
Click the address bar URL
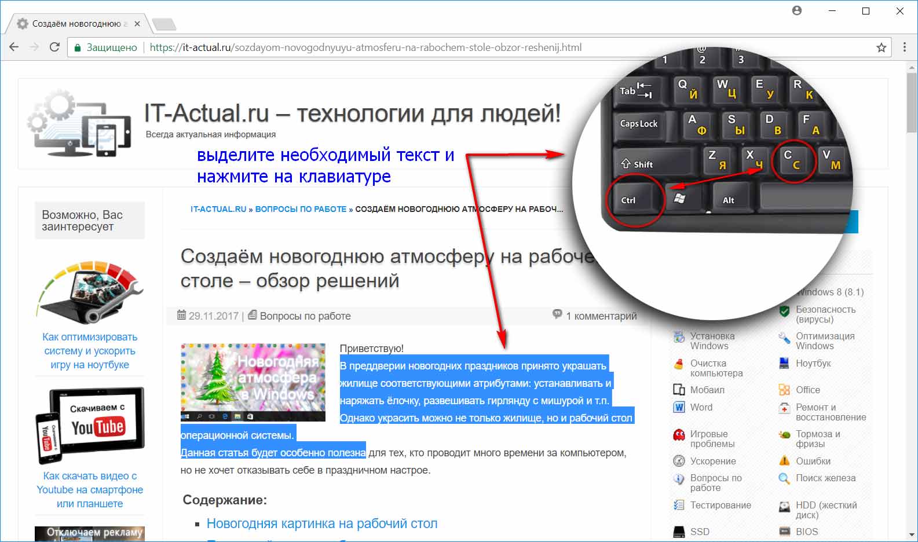(365, 47)
